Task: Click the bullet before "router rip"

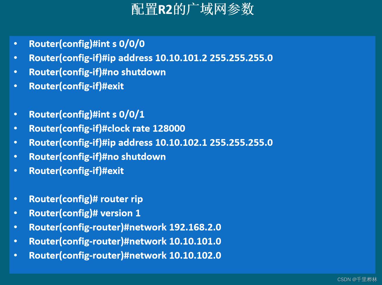Action: pos(16,199)
